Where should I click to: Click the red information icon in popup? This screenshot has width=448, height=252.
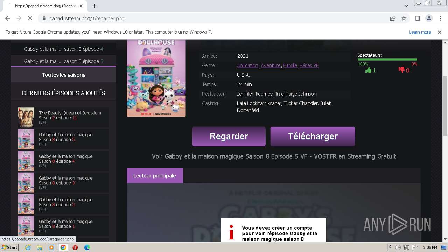231,232
